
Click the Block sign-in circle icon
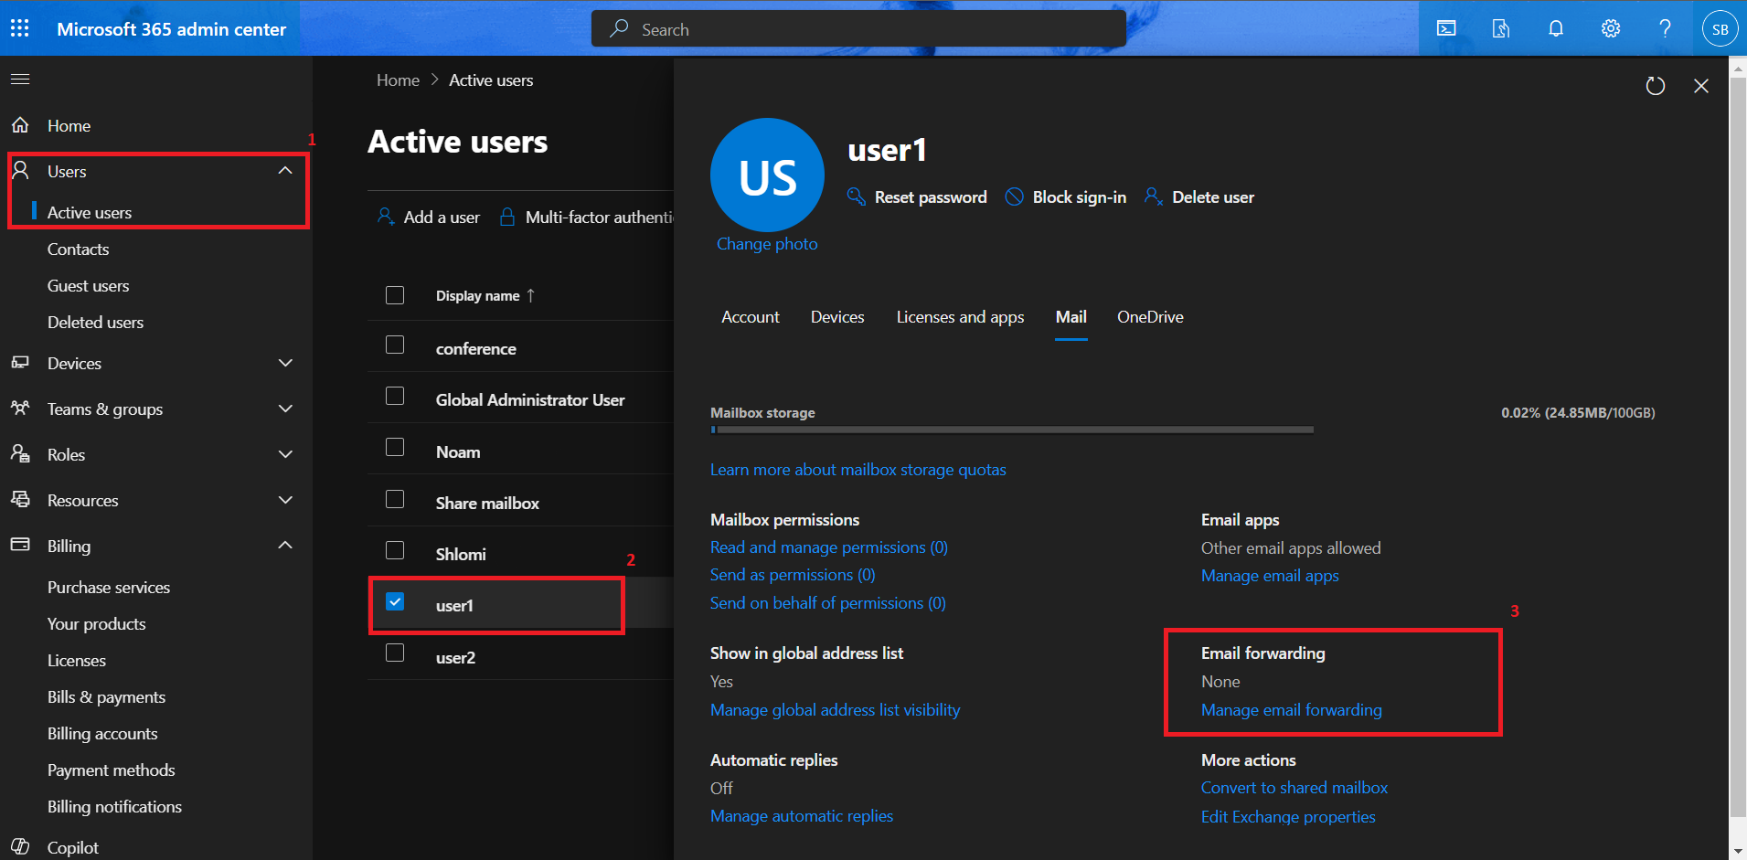(1015, 196)
